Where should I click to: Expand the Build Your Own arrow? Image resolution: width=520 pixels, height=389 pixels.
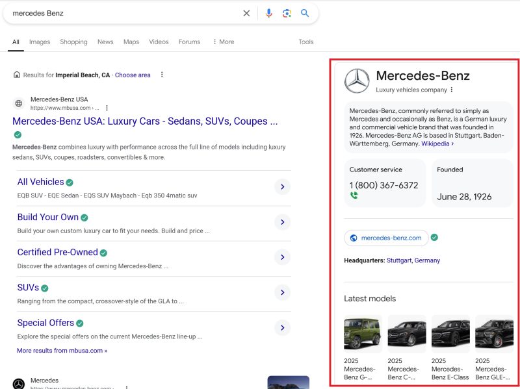point(282,222)
